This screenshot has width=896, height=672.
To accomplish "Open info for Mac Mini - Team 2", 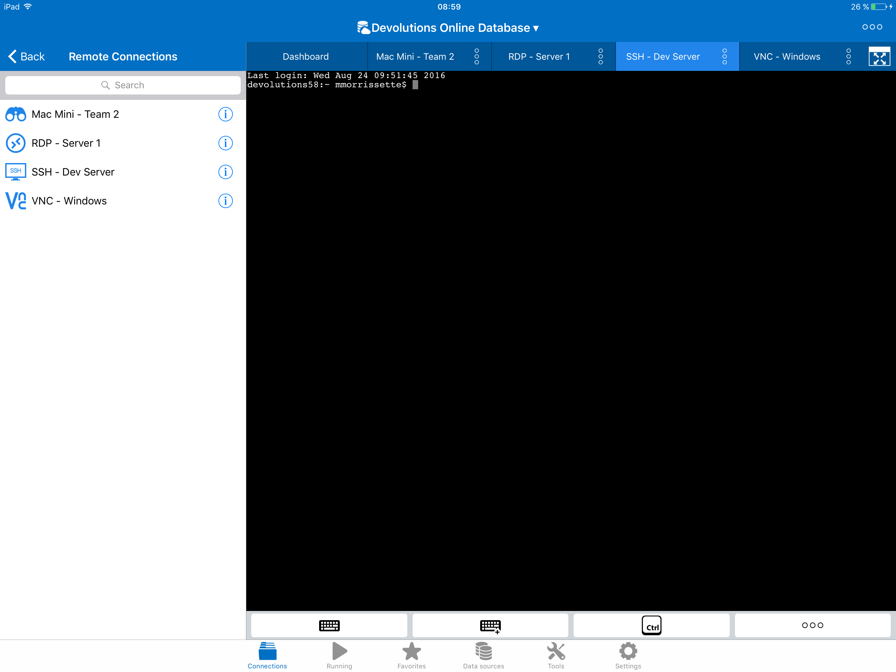I will [225, 114].
